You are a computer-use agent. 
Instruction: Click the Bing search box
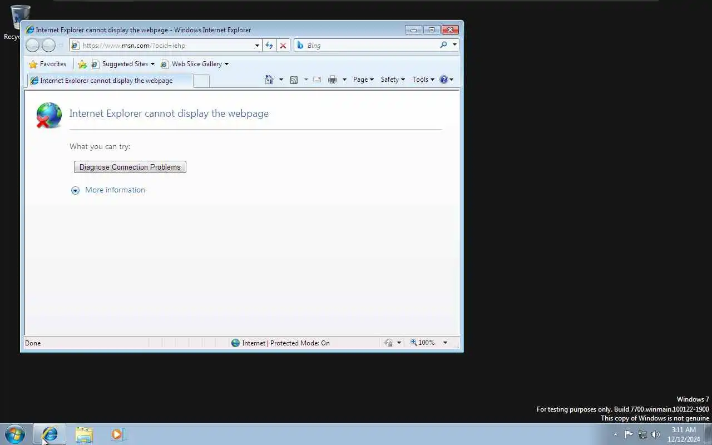[367, 46]
